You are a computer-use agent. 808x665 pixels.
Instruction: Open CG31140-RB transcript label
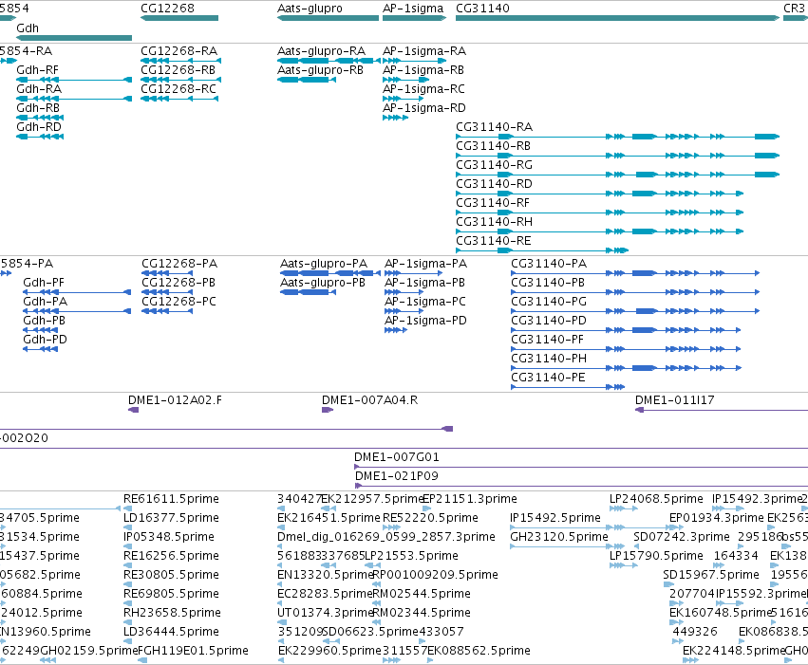point(493,146)
